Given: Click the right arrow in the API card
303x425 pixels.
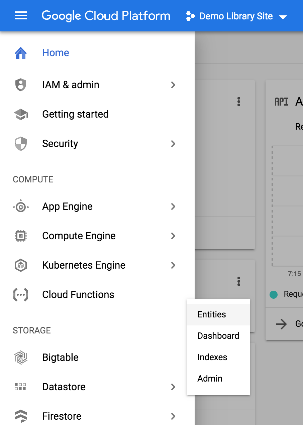Looking at the screenshot, I should pos(282,324).
